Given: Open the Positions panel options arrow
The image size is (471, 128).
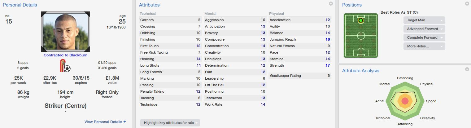Looking at the screenshot, I should 467,4.
